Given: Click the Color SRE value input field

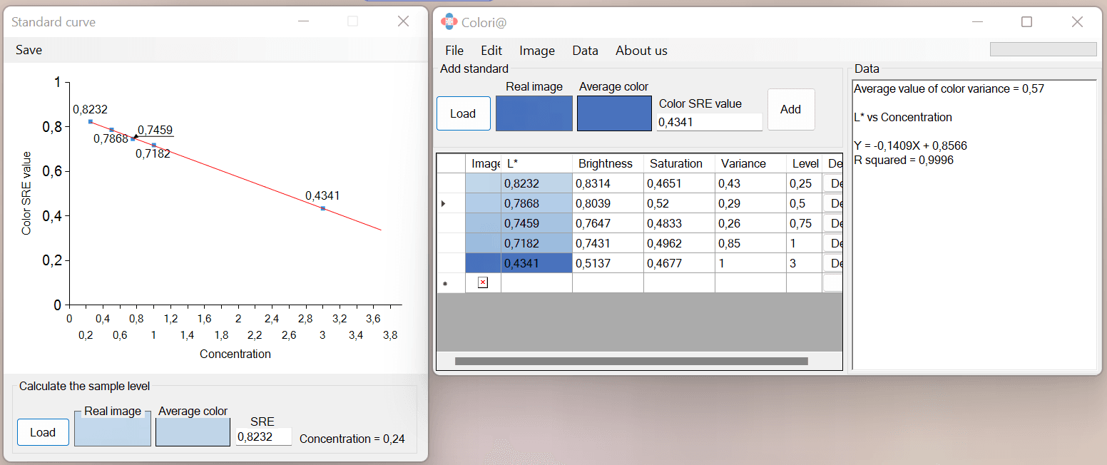Looking at the screenshot, I should pos(709,122).
